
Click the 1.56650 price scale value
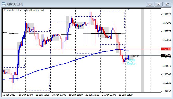tap(167, 40)
